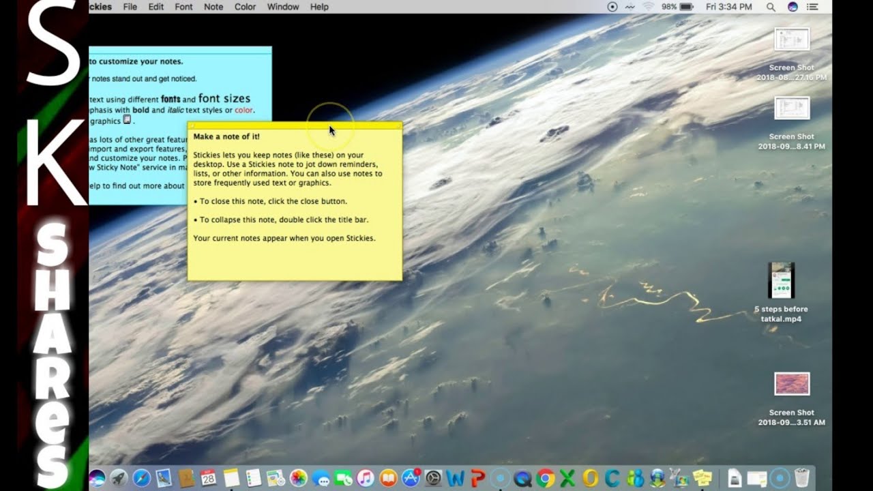Viewport: 873px width, 491px height.
Task: Open Mail stamp icon in Dock
Action: [x=164, y=478]
